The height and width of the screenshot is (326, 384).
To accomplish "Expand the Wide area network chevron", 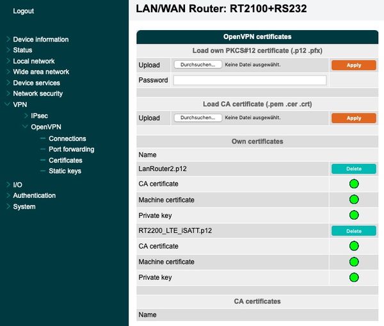I will coord(8,72).
